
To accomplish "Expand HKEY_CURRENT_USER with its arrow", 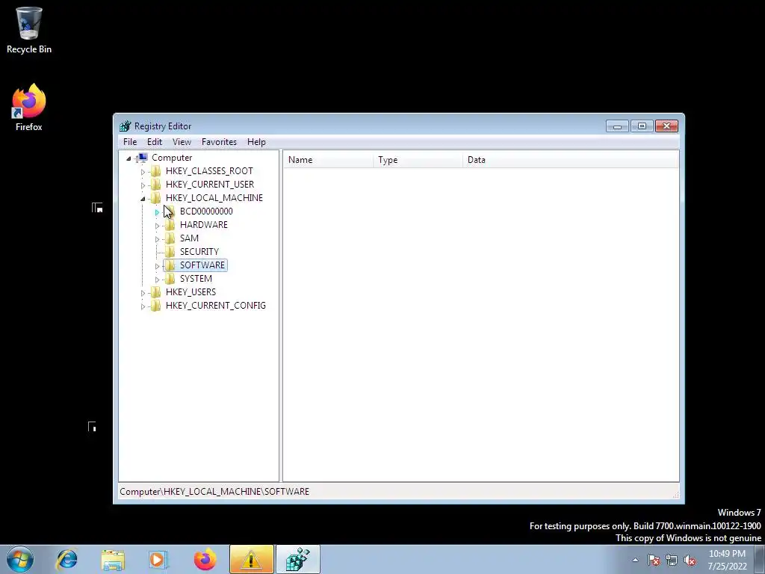I will tap(143, 185).
